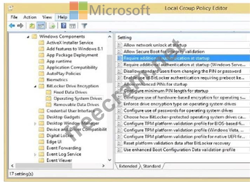The width and height of the screenshot is (250, 182).
Task: Click the Forward arrow in the toolbar
Action: coord(20,25)
